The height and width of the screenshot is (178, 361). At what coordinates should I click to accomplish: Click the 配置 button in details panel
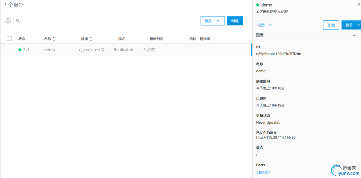[331, 25]
